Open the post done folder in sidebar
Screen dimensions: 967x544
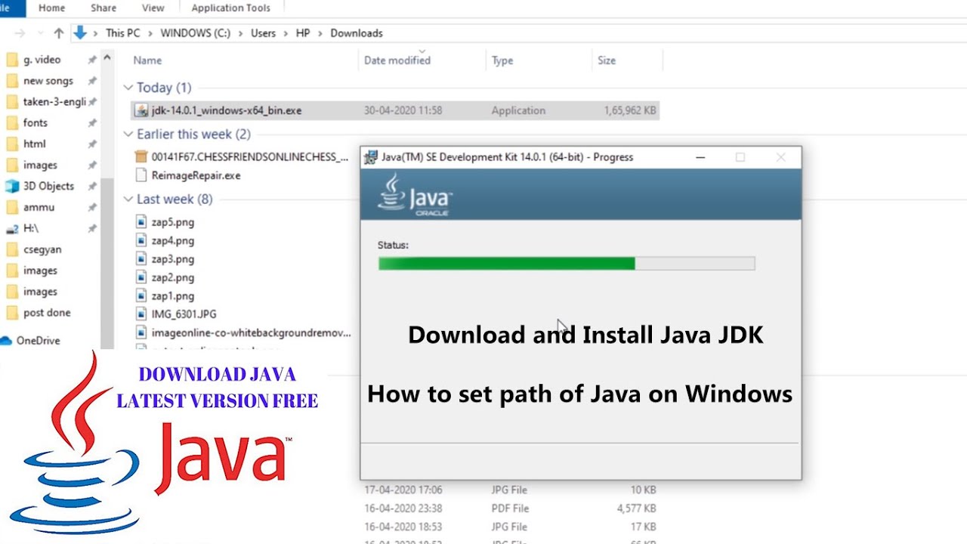[x=47, y=313]
